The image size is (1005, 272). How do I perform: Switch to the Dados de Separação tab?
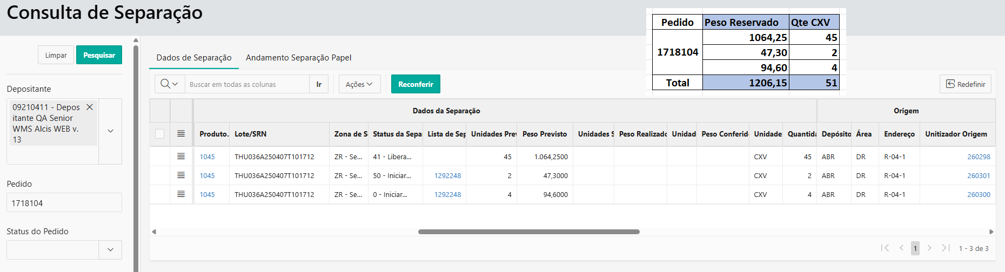click(x=194, y=58)
